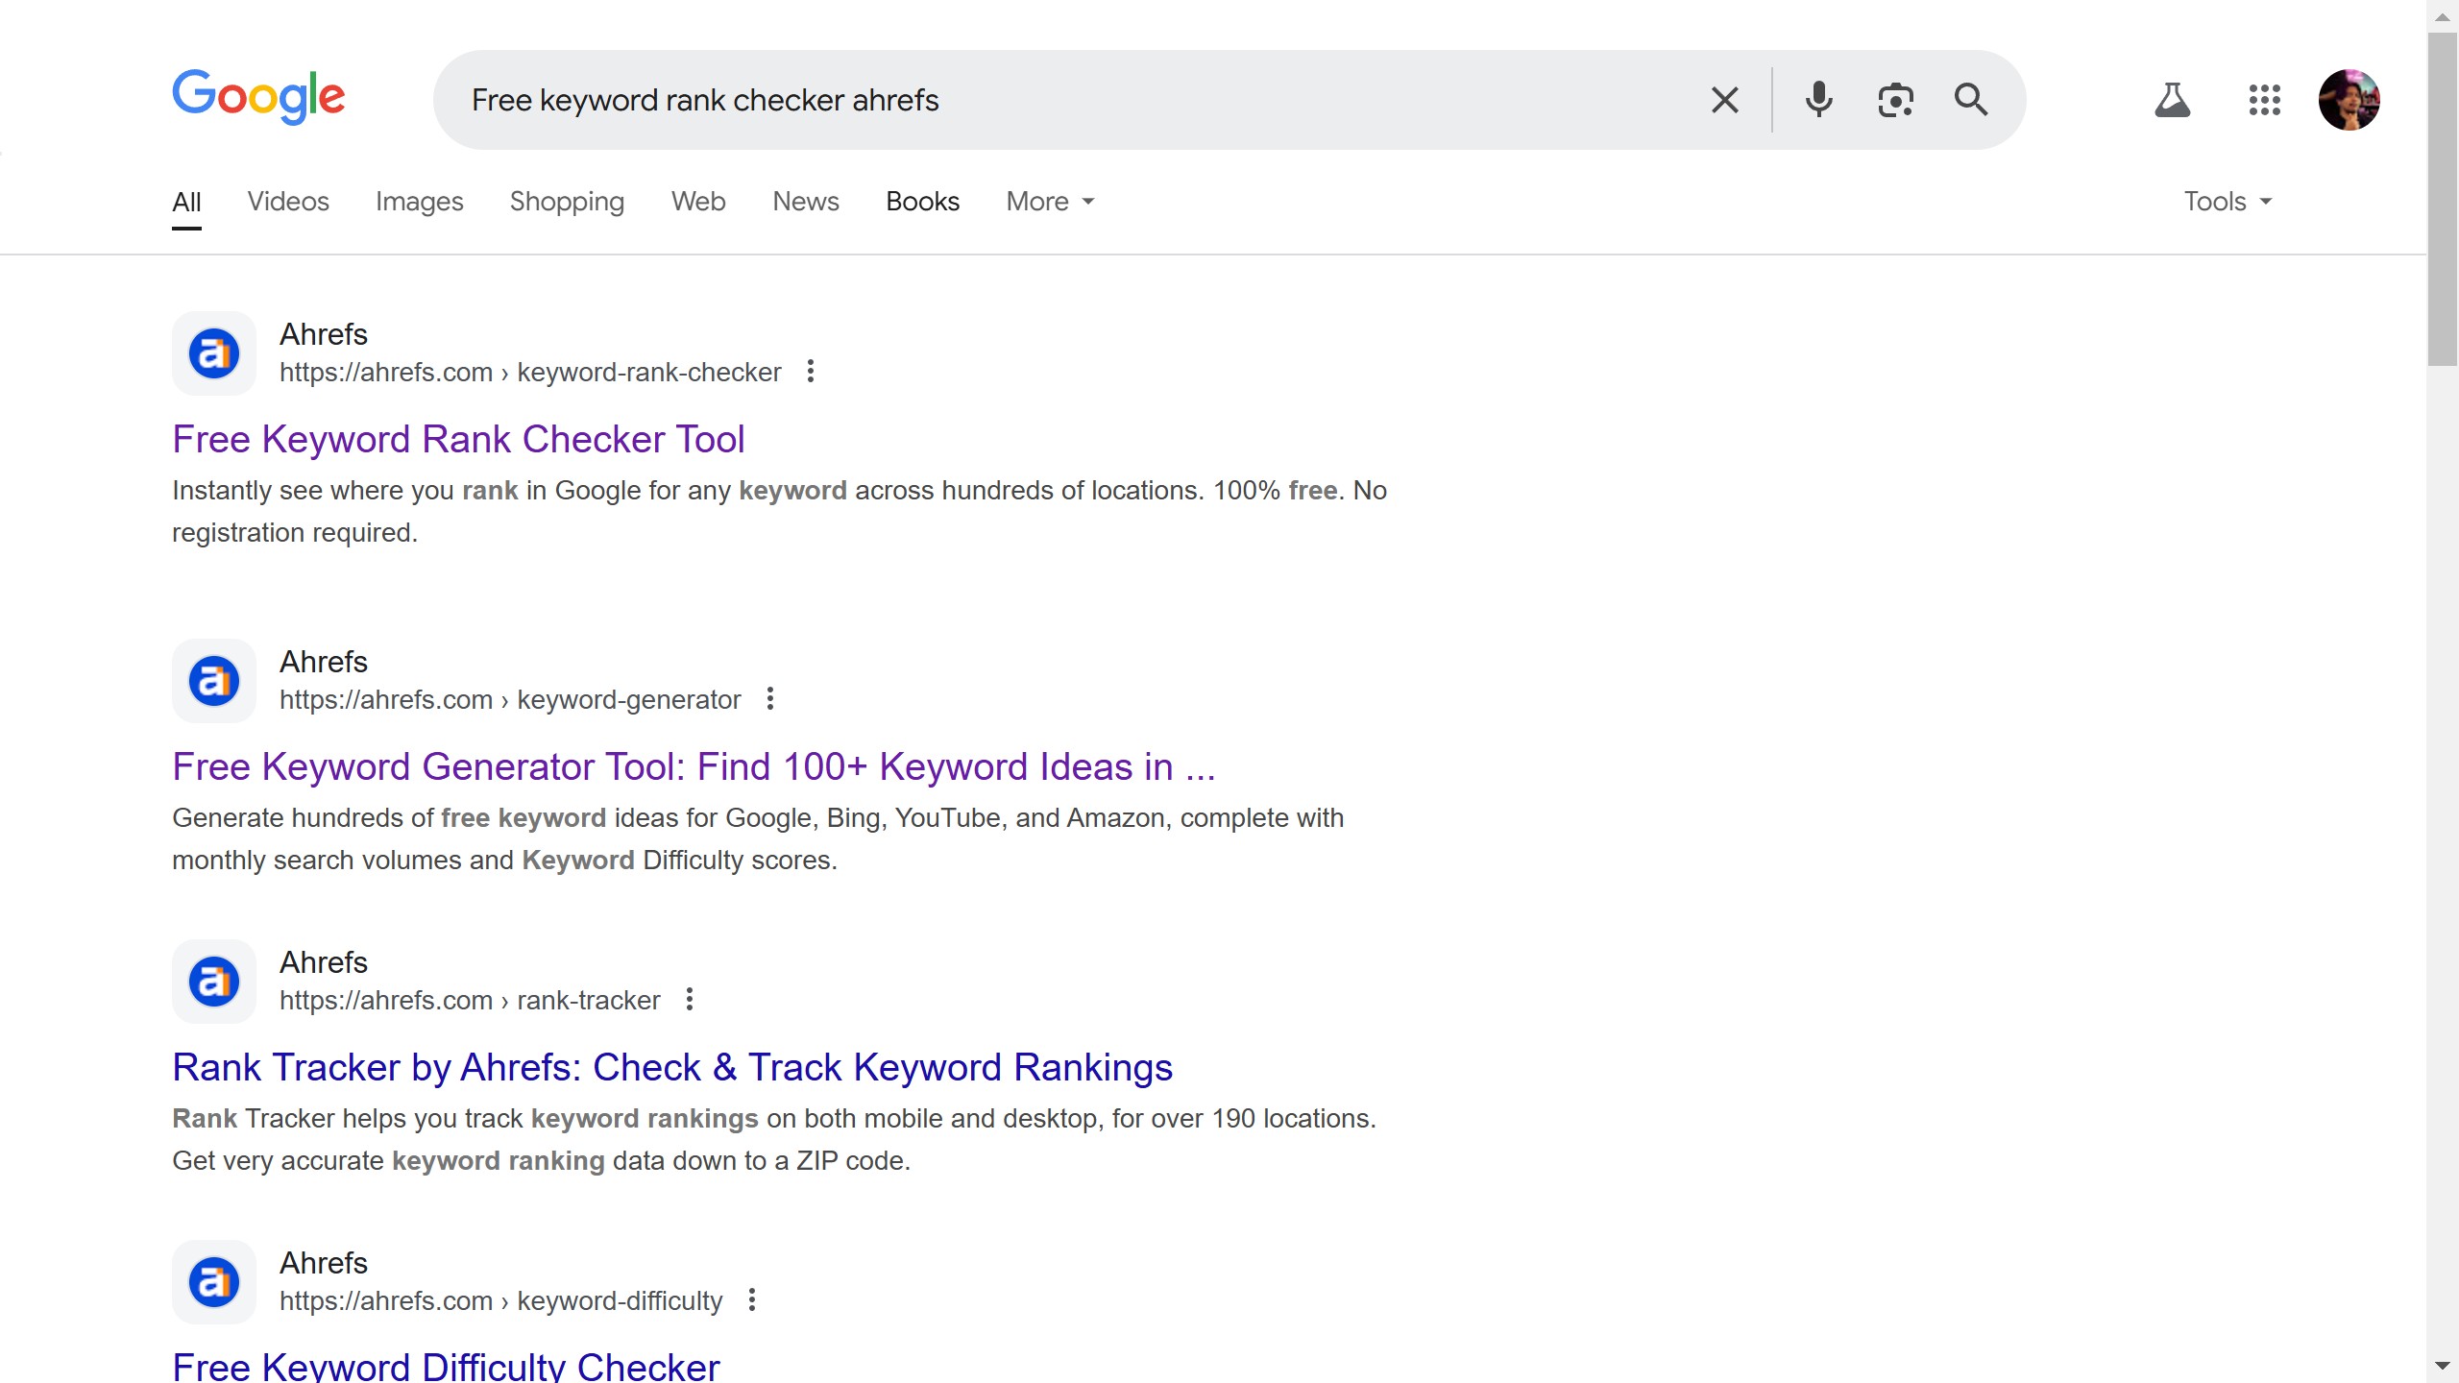Open options for the rank-tracker result
This screenshot has width=2459, height=1383.
click(689, 999)
